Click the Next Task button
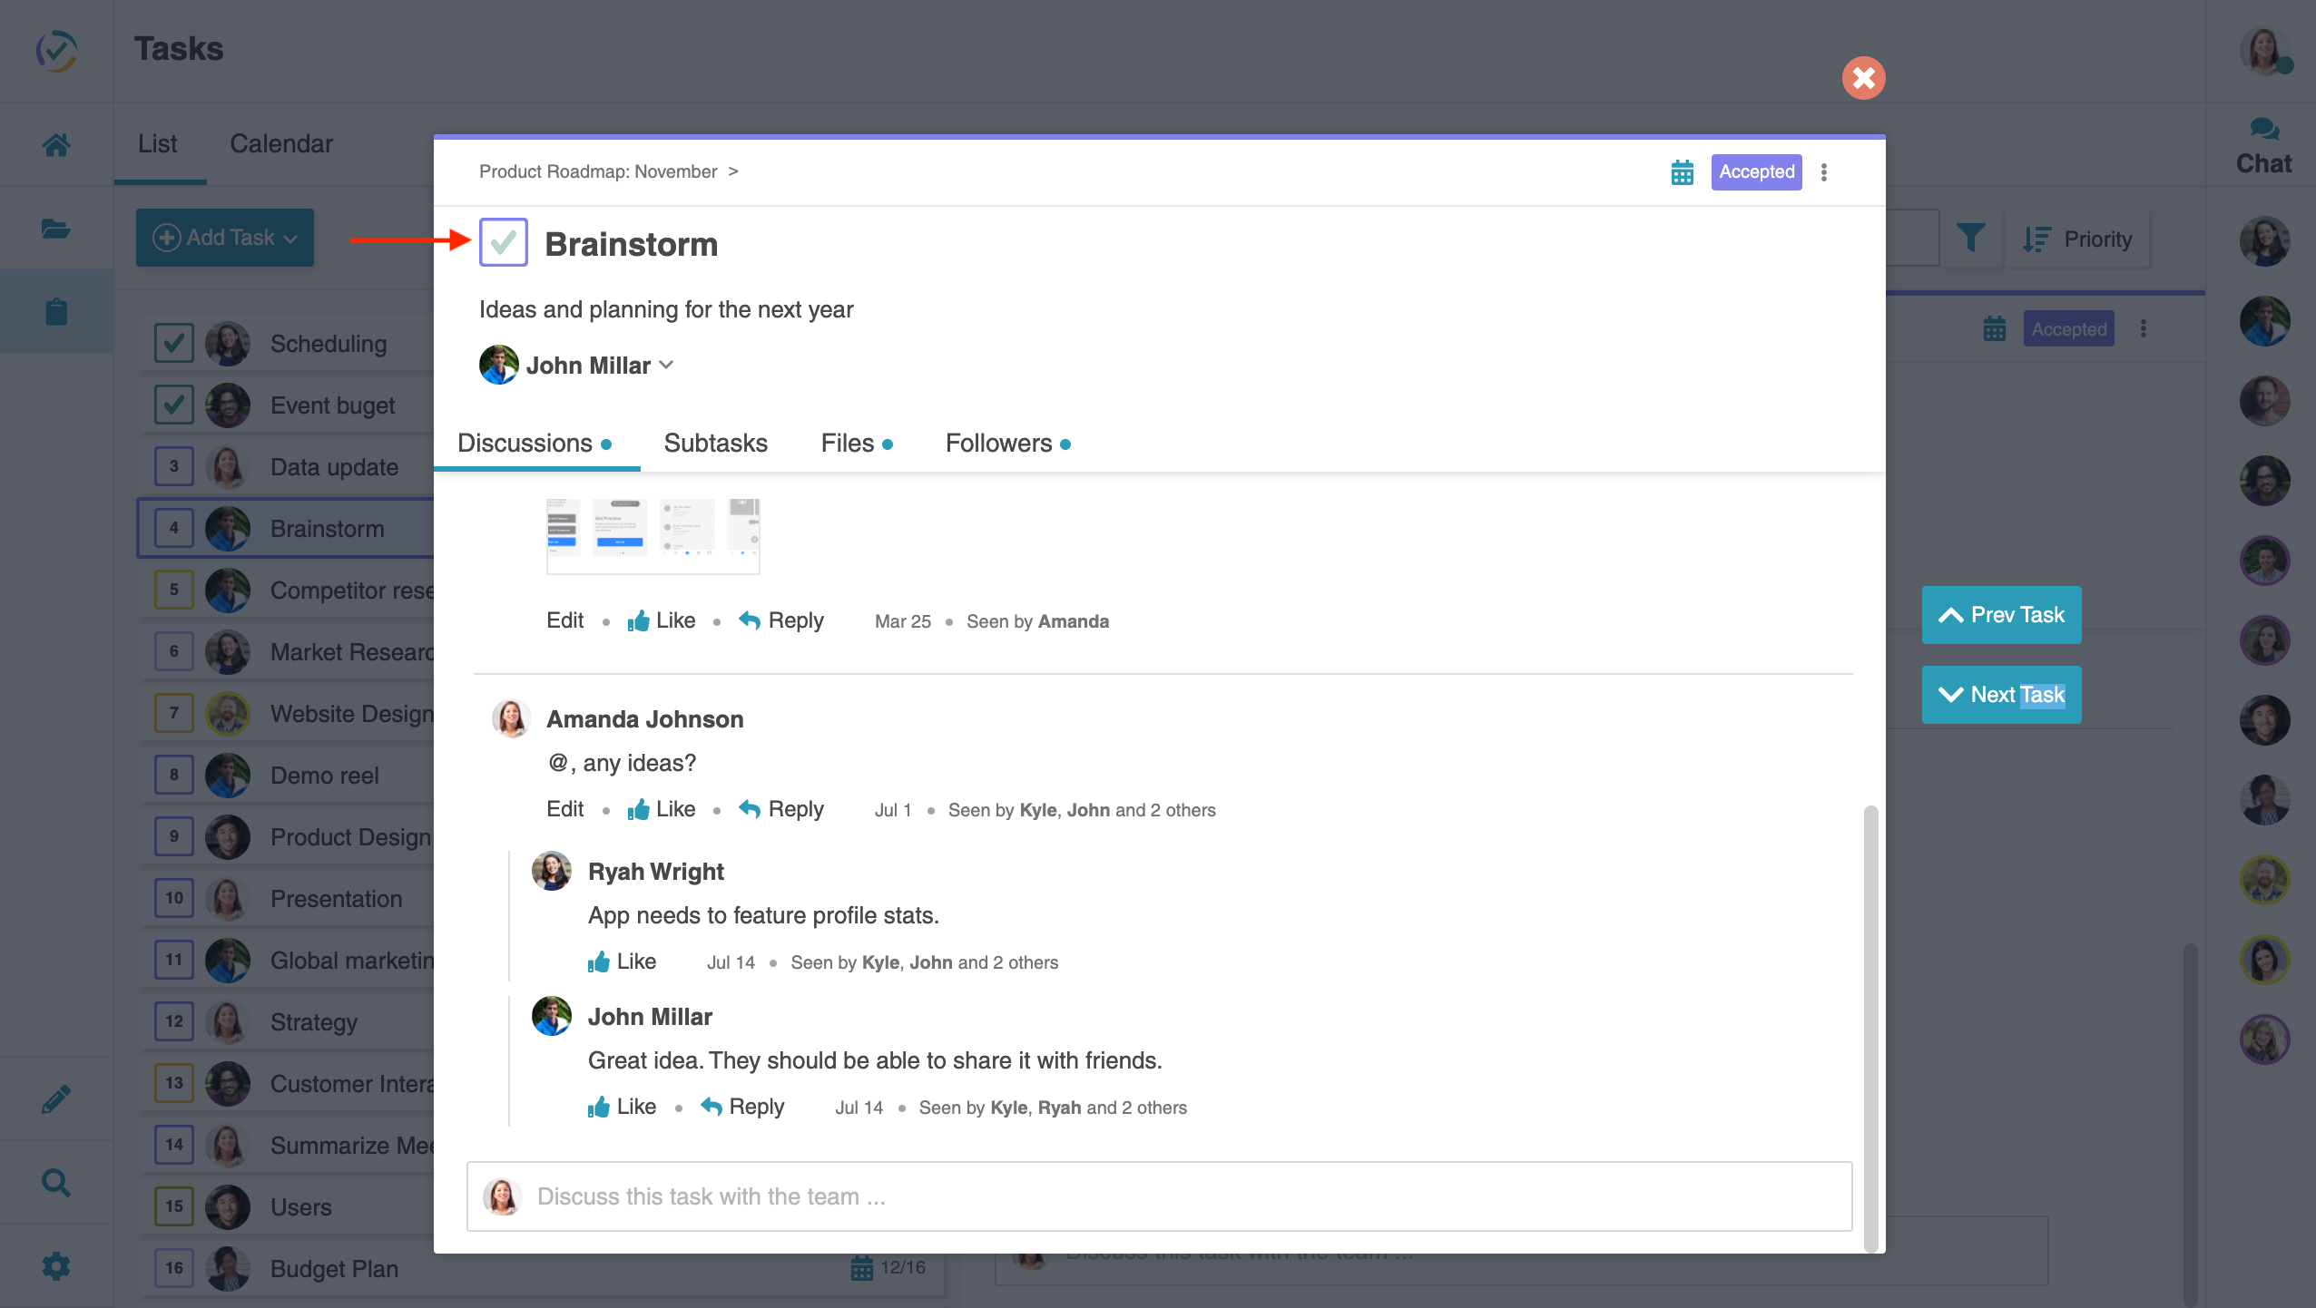Viewport: 2316px width, 1308px height. point(2001,695)
